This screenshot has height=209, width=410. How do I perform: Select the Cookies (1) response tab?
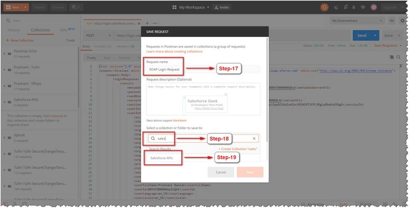(x=102, y=46)
